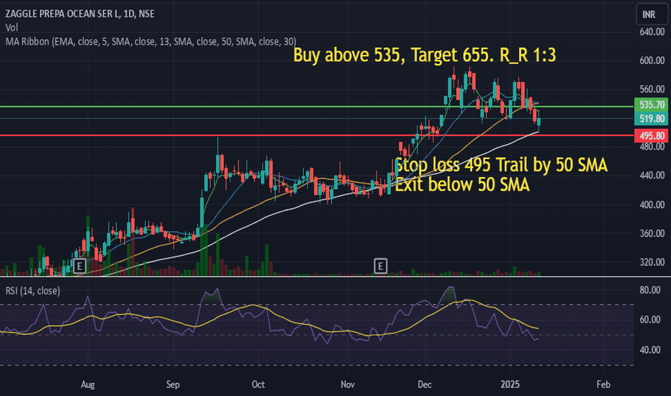671x396 pixels.
Task: Click the earnings E marker near August
Action: tap(80, 266)
